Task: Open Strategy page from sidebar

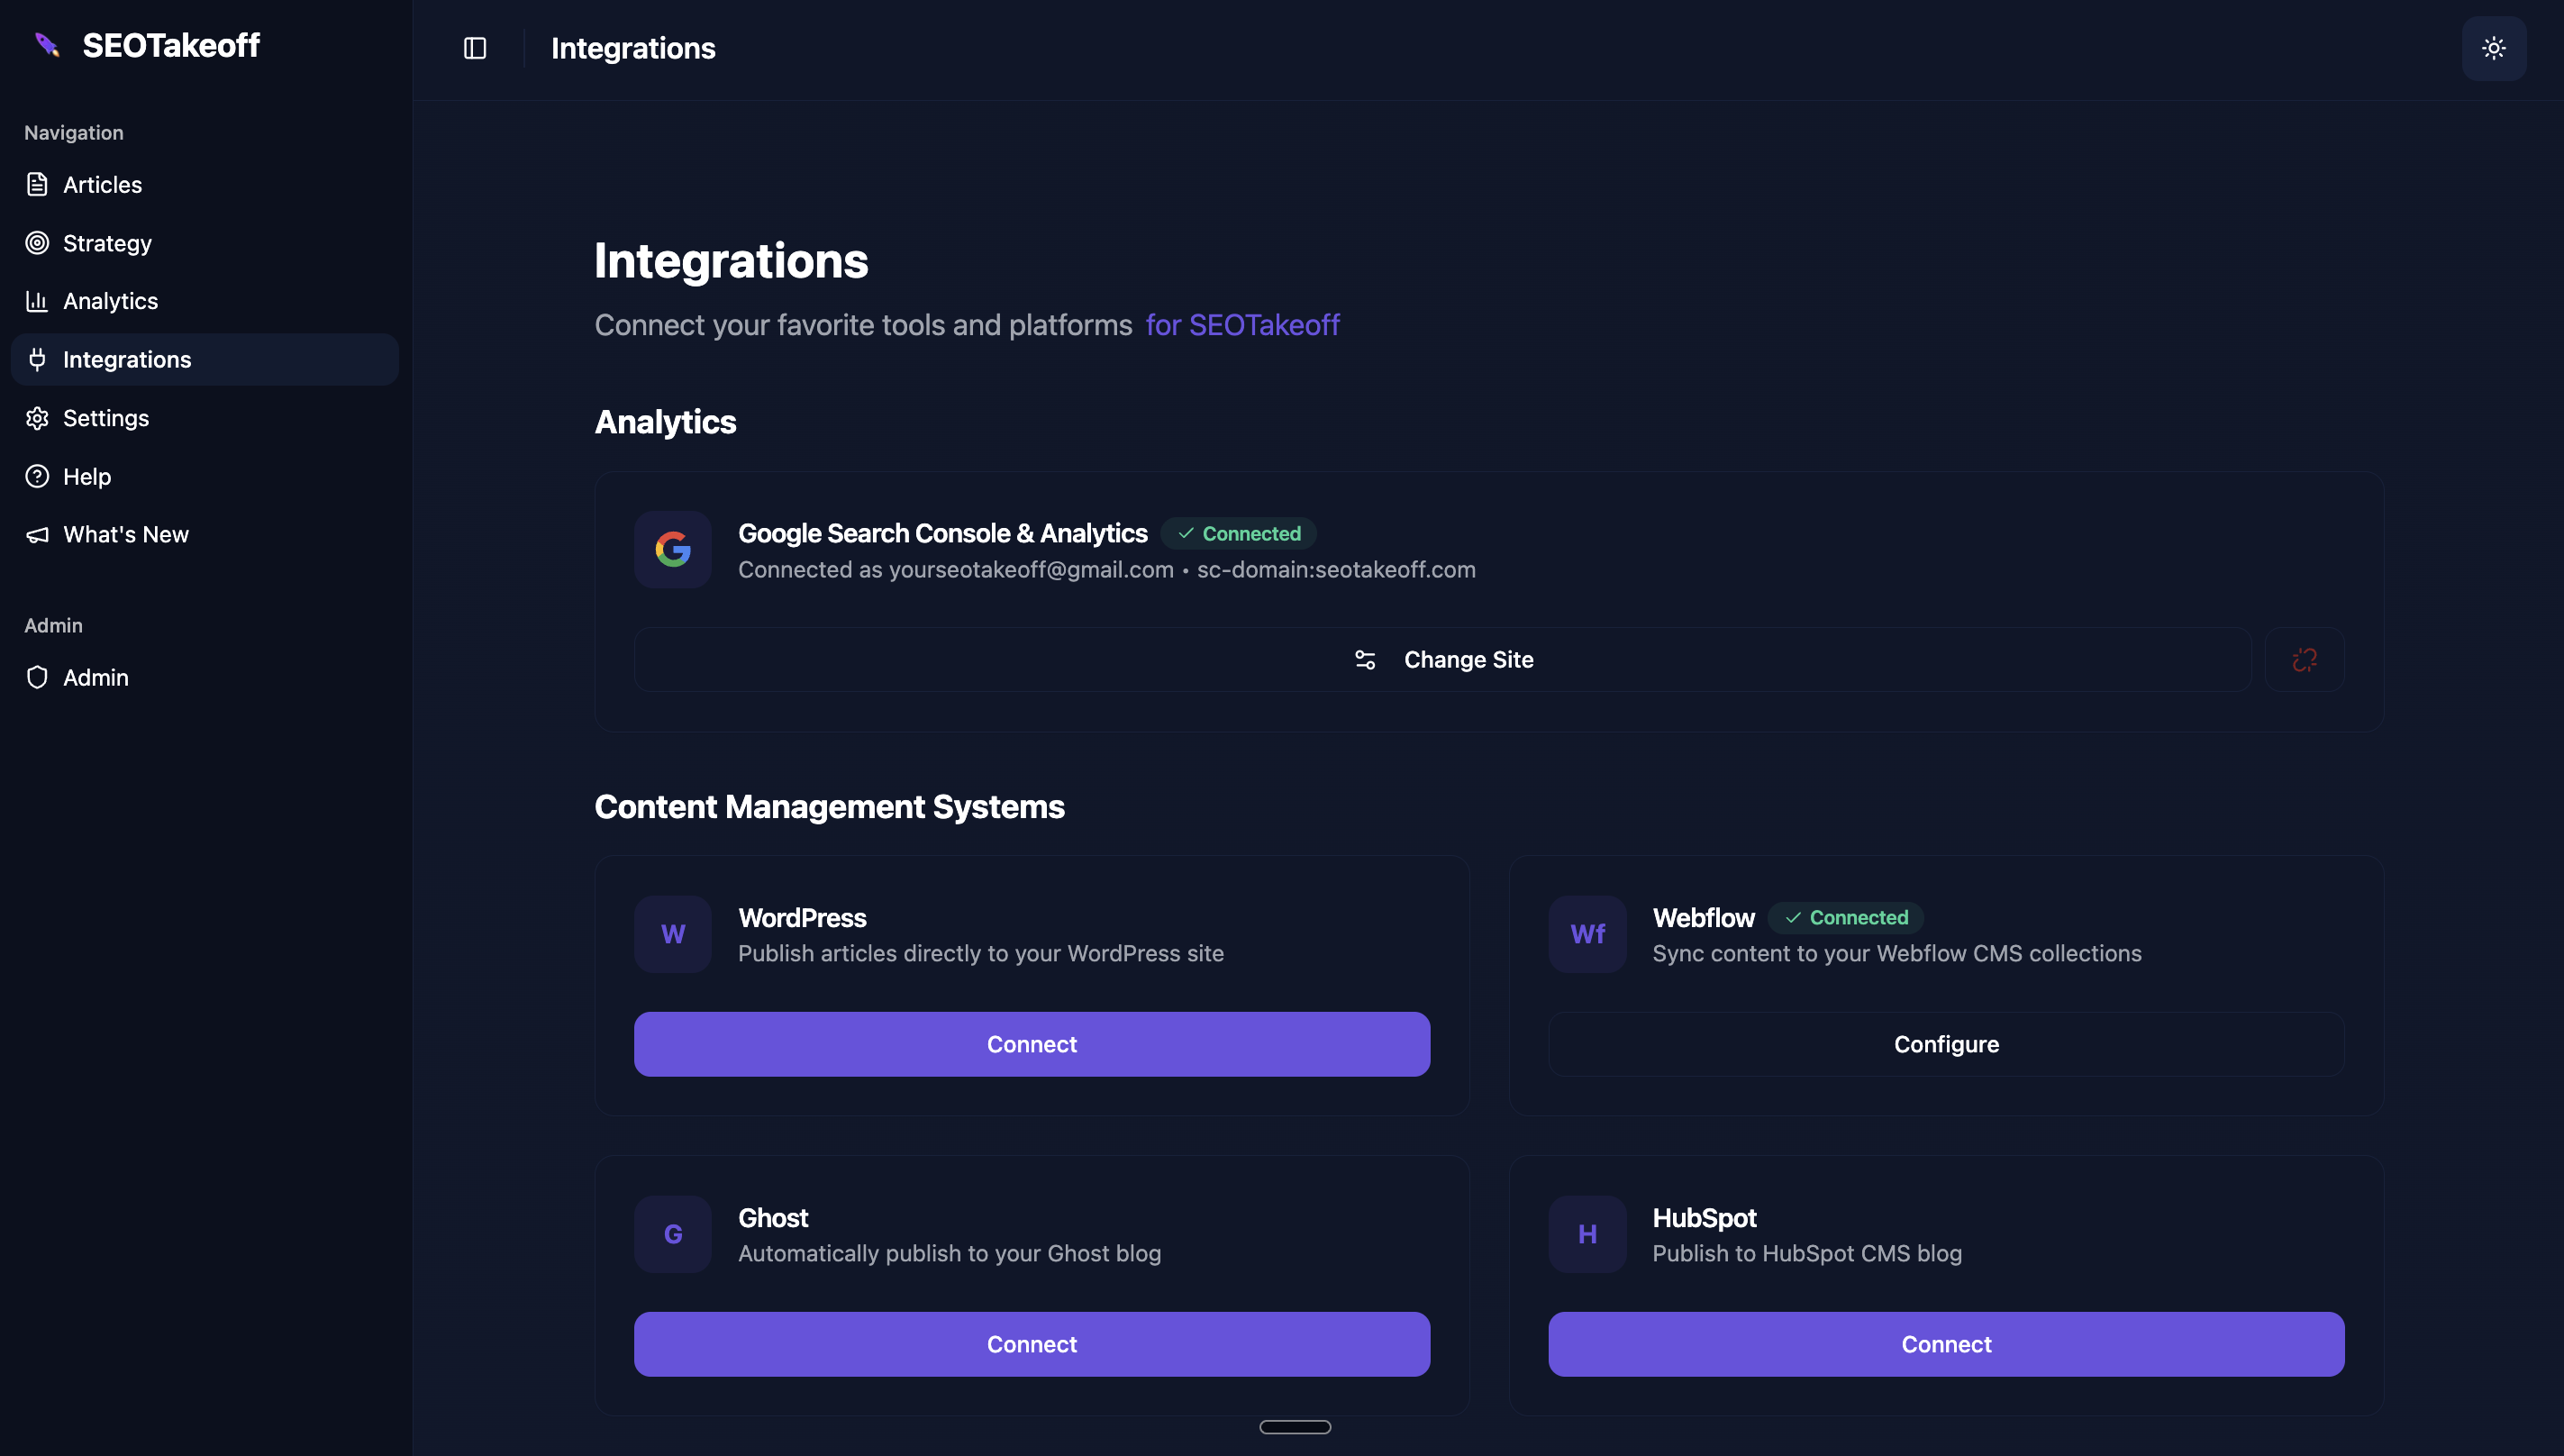Action: (x=107, y=243)
